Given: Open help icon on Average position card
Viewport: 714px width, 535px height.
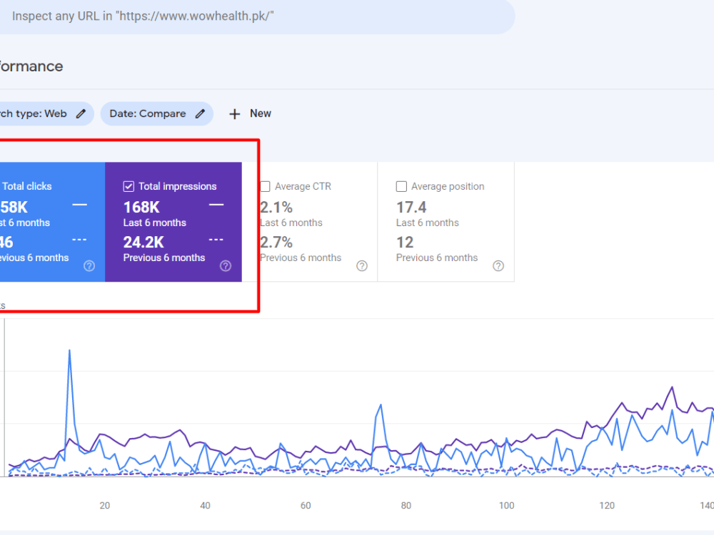Looking at the screenshot, I should (498, 266).
